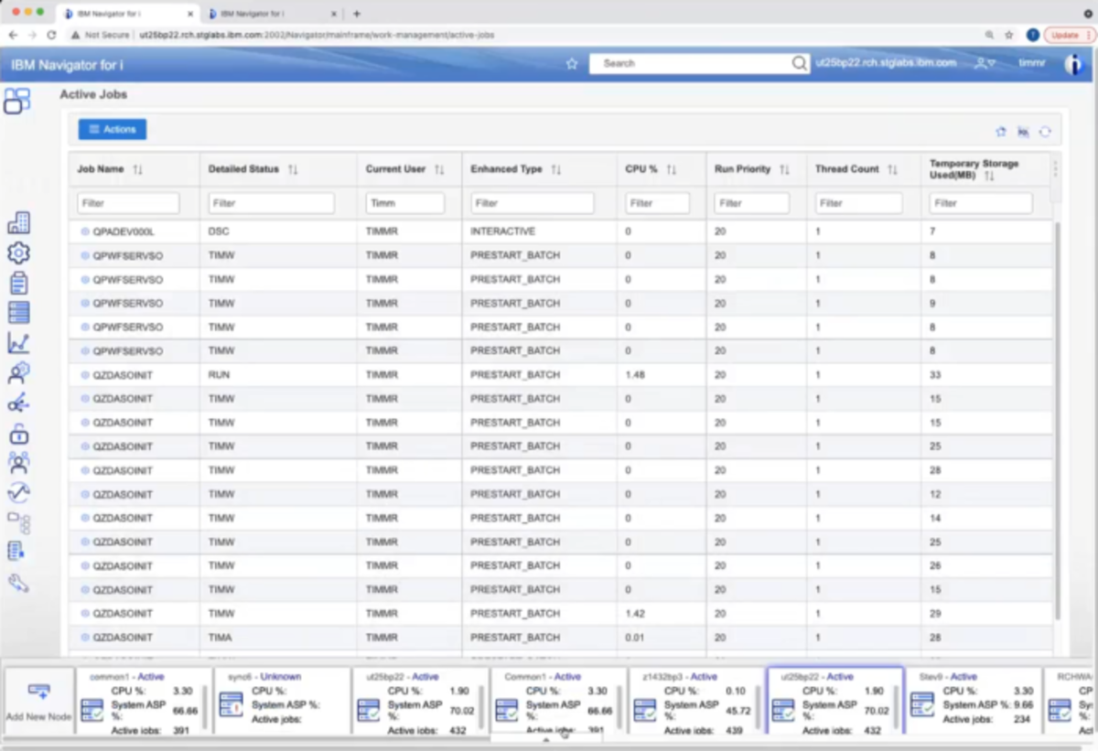Click the Job Name filter field

(128, 203)
